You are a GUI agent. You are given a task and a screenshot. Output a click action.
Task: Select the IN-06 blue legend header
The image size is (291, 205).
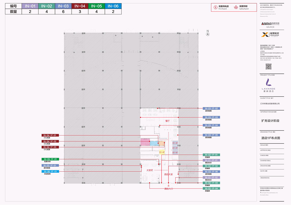[113, 6]
